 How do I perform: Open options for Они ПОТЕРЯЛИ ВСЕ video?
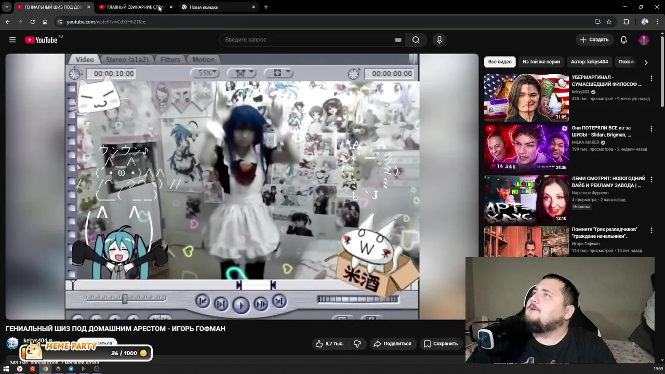(651, 129)
